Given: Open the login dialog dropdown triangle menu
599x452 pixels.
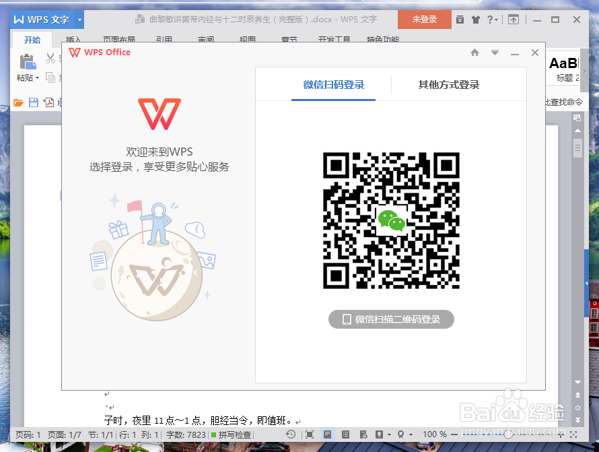Looking at the screenshot, I should [x=495, y=53].
